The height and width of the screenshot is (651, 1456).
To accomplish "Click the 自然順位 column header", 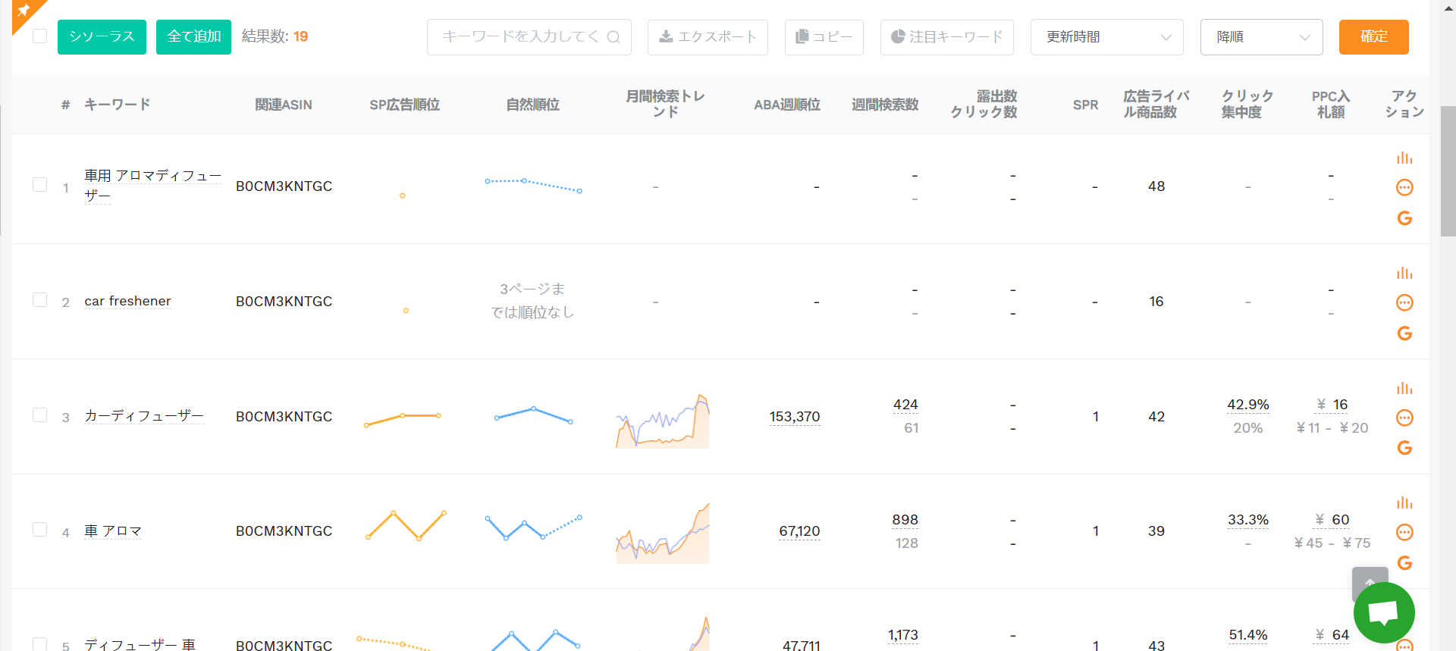I will point(532,105).
